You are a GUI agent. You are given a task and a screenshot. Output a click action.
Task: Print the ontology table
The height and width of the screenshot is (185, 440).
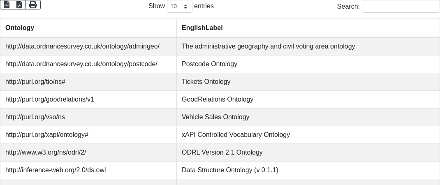pos(33,5)
